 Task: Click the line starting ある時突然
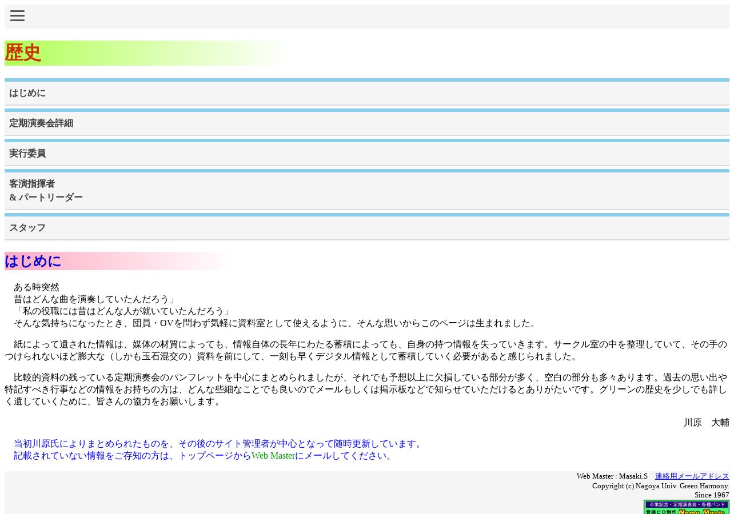[x=37, y=287]
